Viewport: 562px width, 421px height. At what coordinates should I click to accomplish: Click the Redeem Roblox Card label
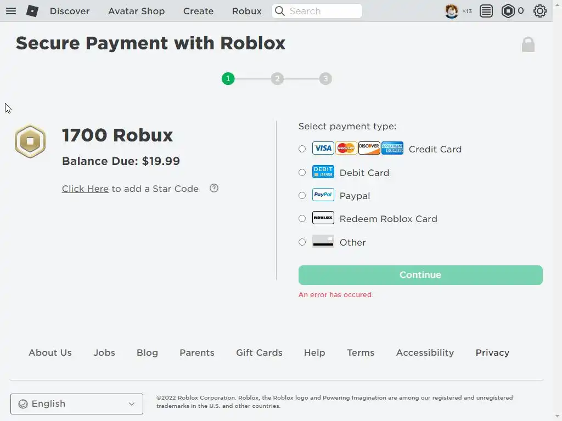pos(388,219)
